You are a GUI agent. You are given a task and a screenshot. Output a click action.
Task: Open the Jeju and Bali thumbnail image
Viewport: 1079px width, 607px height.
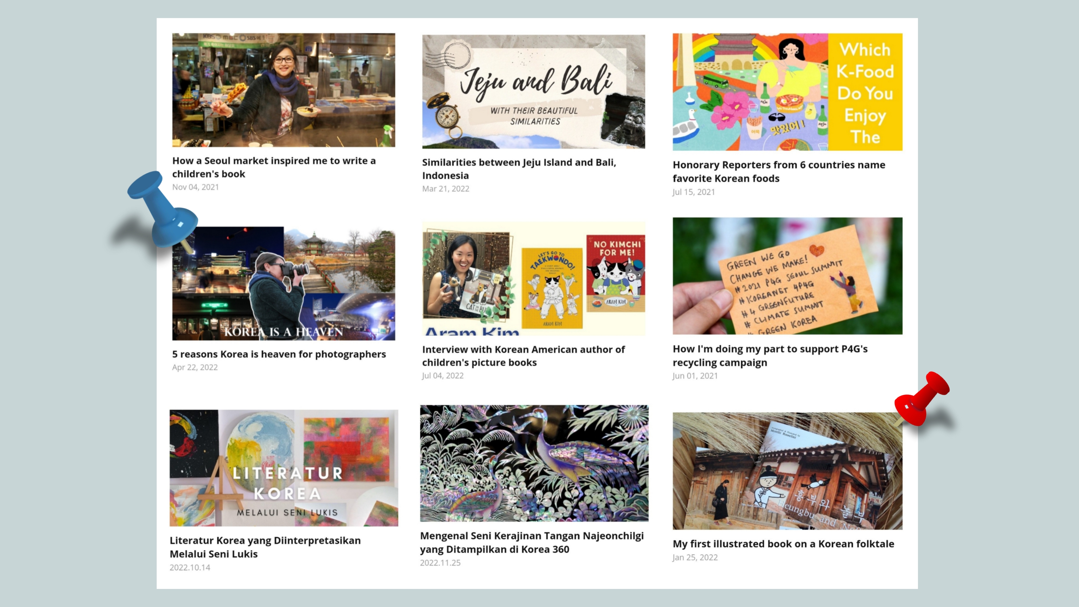coord(534,91)
